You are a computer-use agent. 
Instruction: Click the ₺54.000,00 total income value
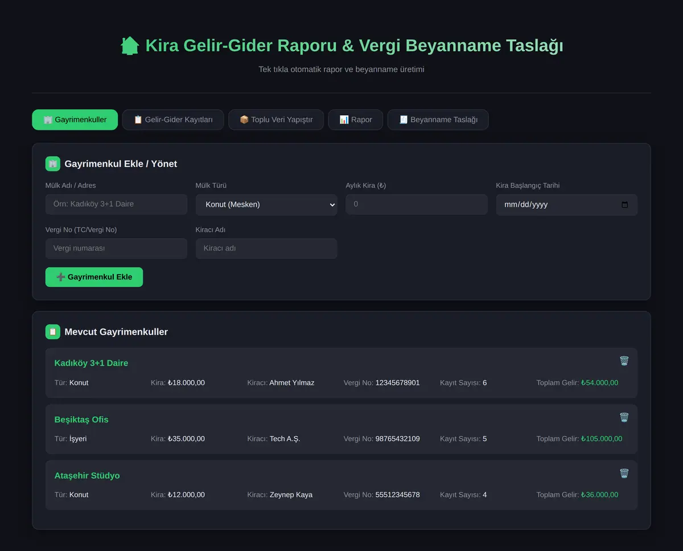click(599, 383)
